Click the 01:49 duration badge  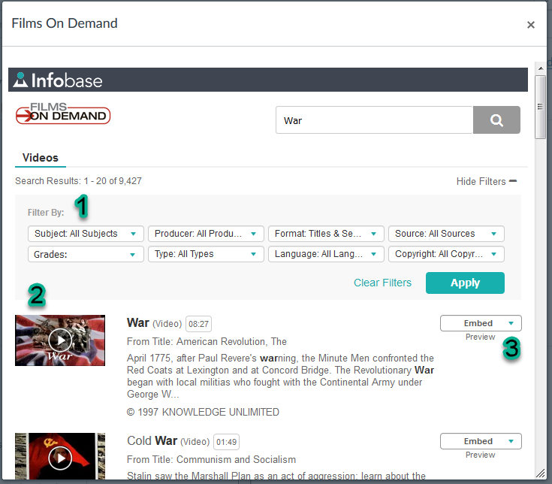pyautogui.click(x=226, y=442)
